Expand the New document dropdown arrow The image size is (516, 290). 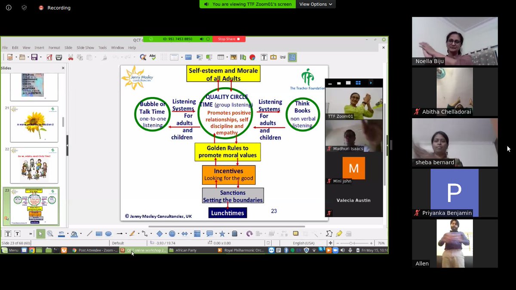click(x=16, y=57)
